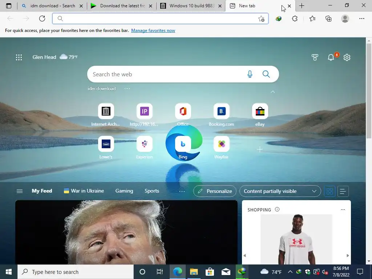This screenshot has width=372, height=279.
Task: Open the notifications bell icon
Action: coord(331,57)
